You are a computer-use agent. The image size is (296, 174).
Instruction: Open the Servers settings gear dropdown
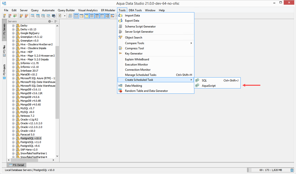pyautogui.click(x=50, y=21)
